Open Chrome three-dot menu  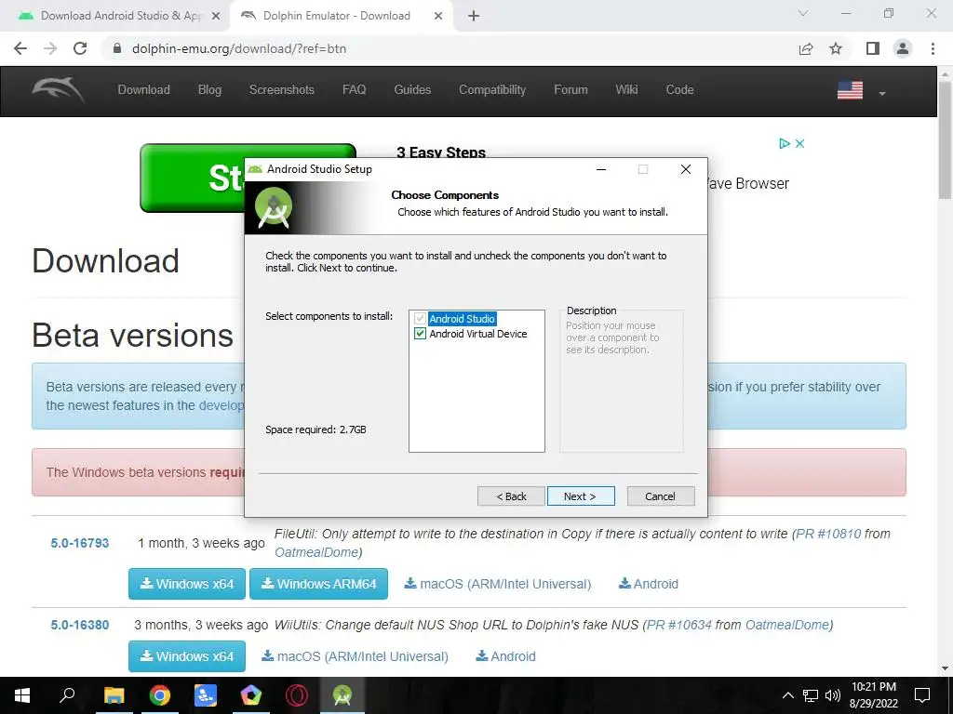click(x=933, y=48)
